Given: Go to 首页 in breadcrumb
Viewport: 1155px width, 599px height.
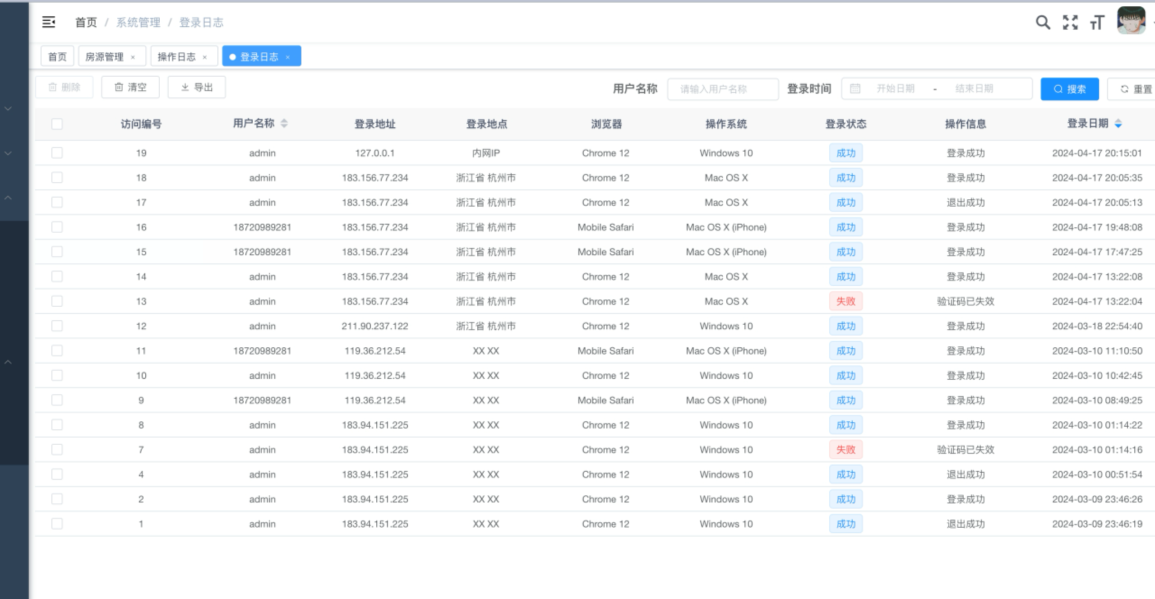Looking at the screenshot, I should pyautogui.click(x=86, y=22).
